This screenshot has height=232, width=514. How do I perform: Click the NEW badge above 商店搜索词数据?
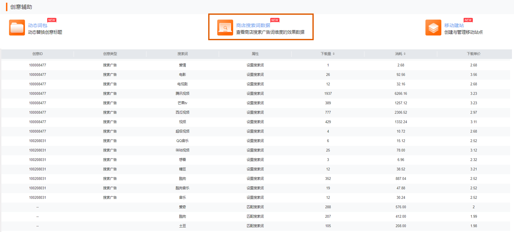(275, 20)
